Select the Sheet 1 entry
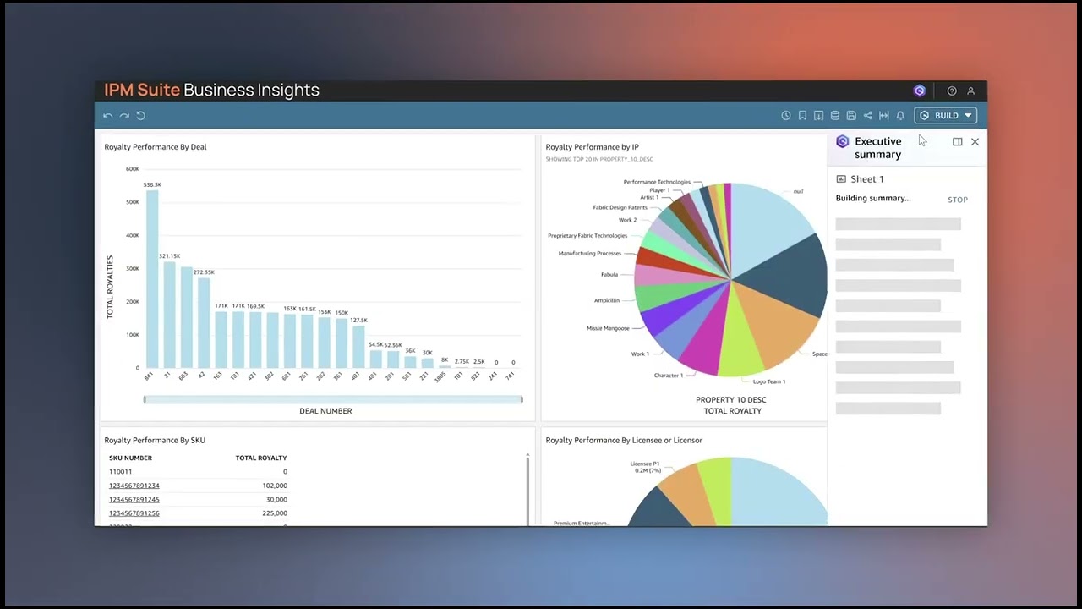 click(860, 179)
